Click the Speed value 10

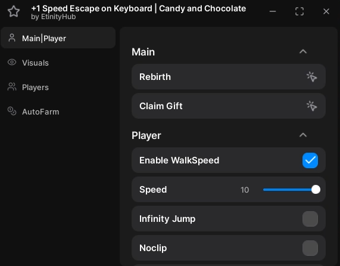(x=245, y=190)
